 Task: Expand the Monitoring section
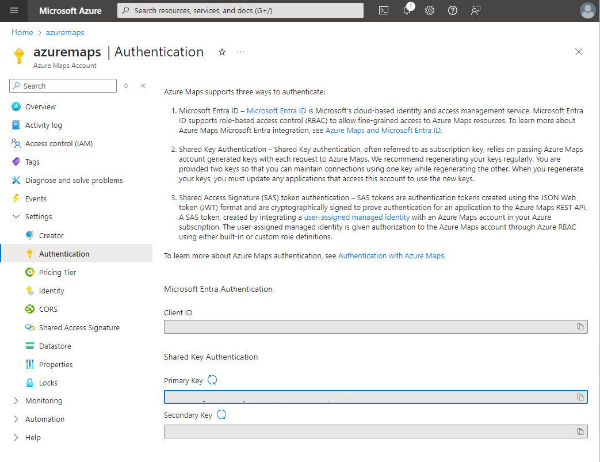(x=16, y=401)
